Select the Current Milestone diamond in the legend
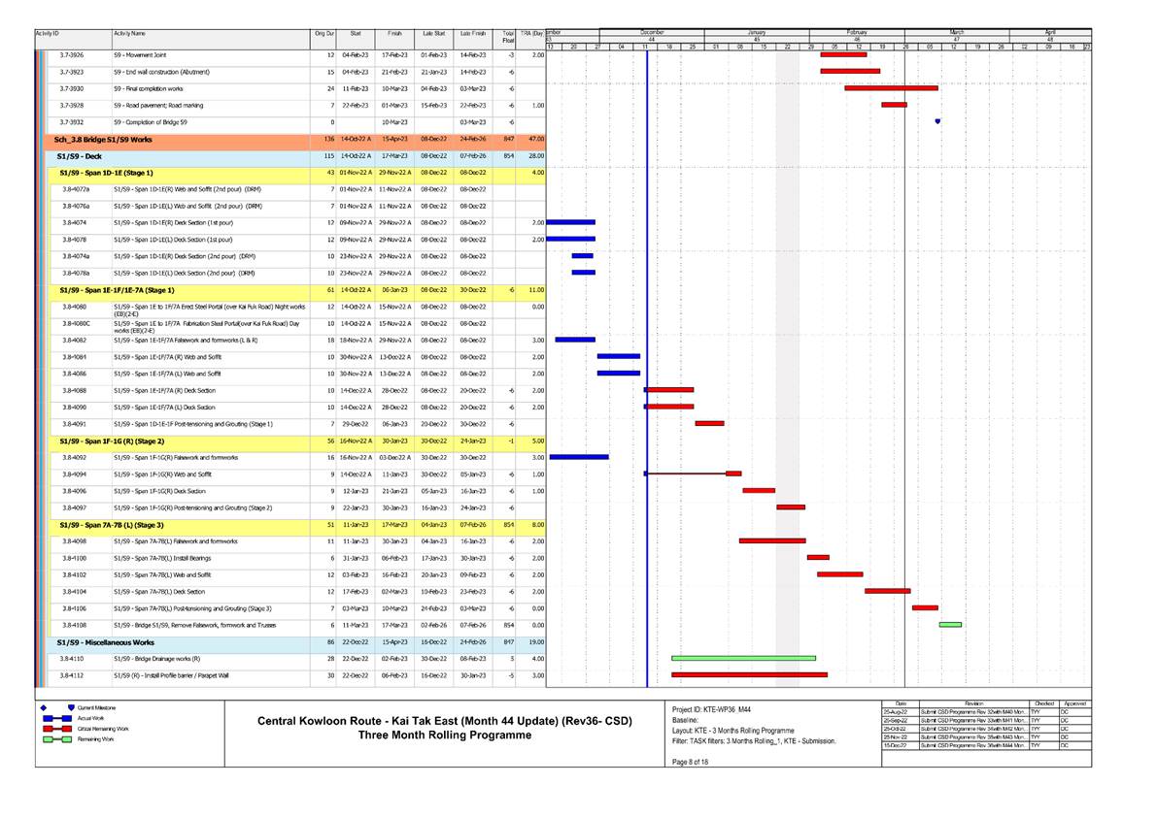 [x=43, y=707]
